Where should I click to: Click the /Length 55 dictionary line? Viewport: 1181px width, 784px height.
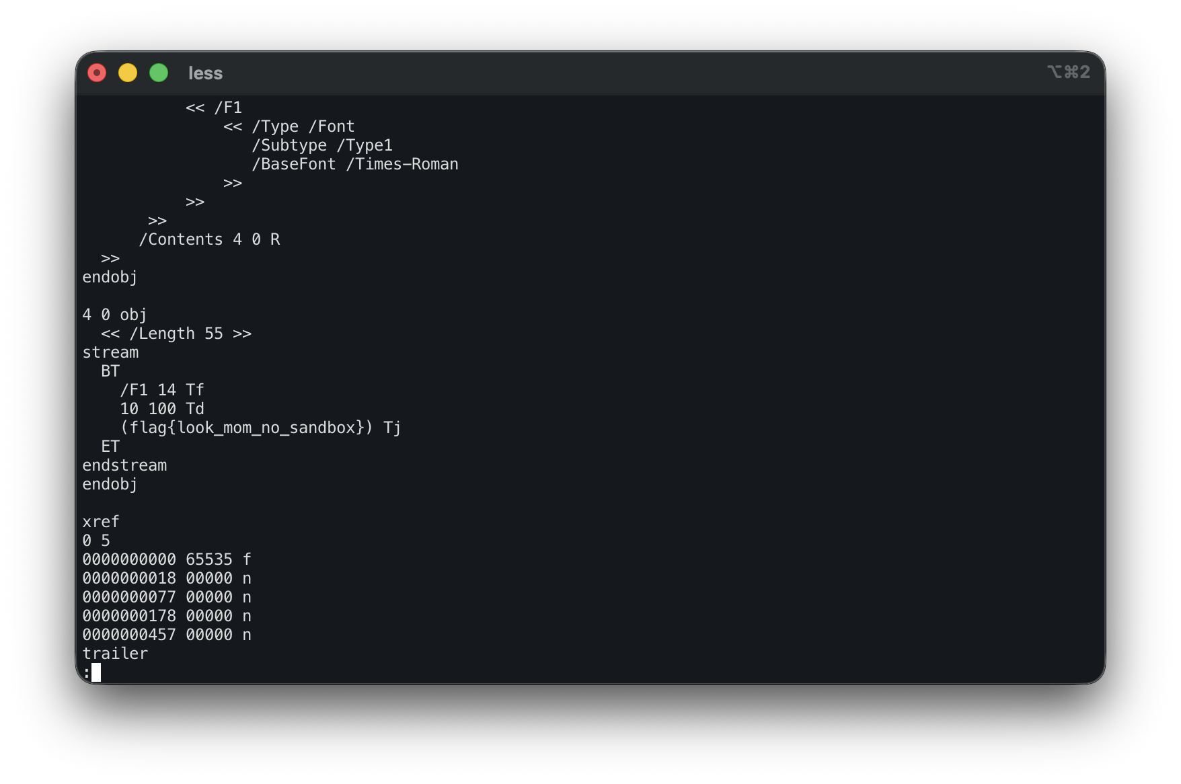(x=176, y=334)
